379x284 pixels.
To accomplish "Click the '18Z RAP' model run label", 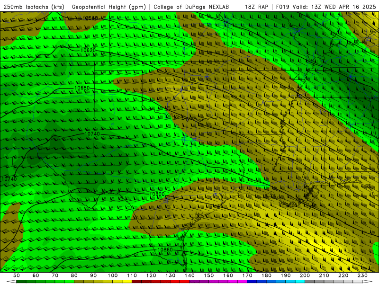I will [256, 7].
